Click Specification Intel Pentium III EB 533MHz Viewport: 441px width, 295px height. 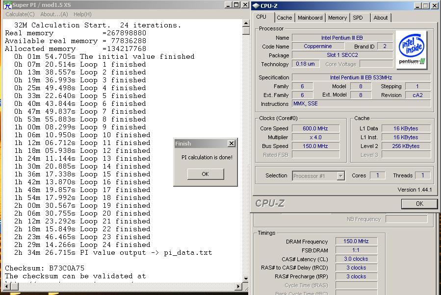(x=361, y=77)
